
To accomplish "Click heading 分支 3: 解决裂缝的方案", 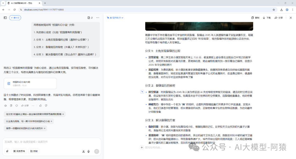I will tap(160, 120).
